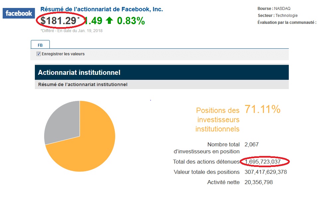Select the Actionnariat institutionnel header
This screenshot has width=318, height=200.
pyautogui.click(x=162, y=73)
